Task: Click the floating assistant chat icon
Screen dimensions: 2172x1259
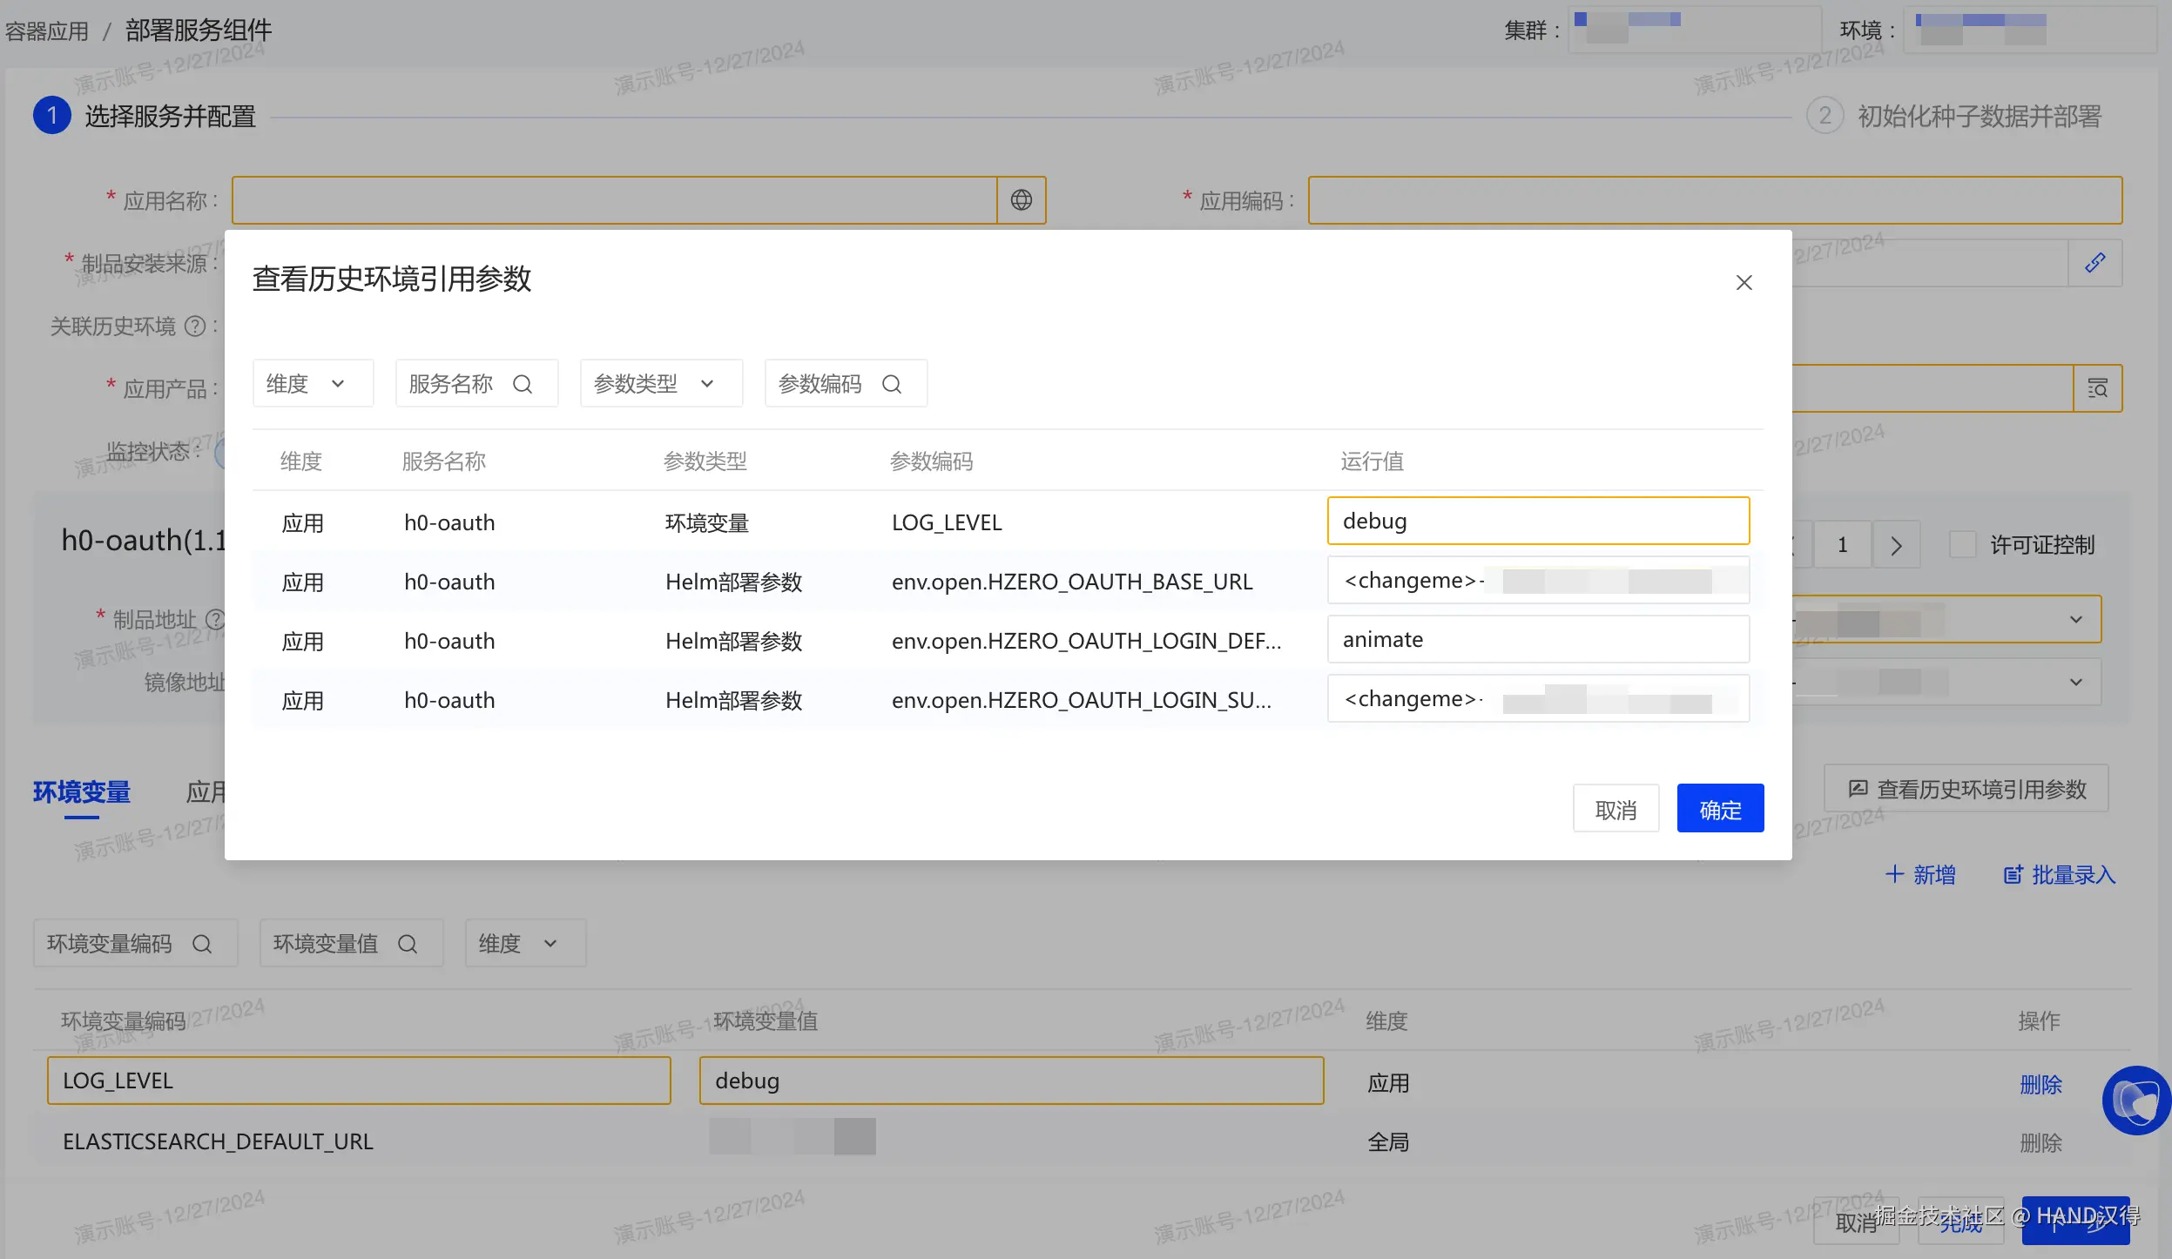Action: [x=2136, y=1101]
